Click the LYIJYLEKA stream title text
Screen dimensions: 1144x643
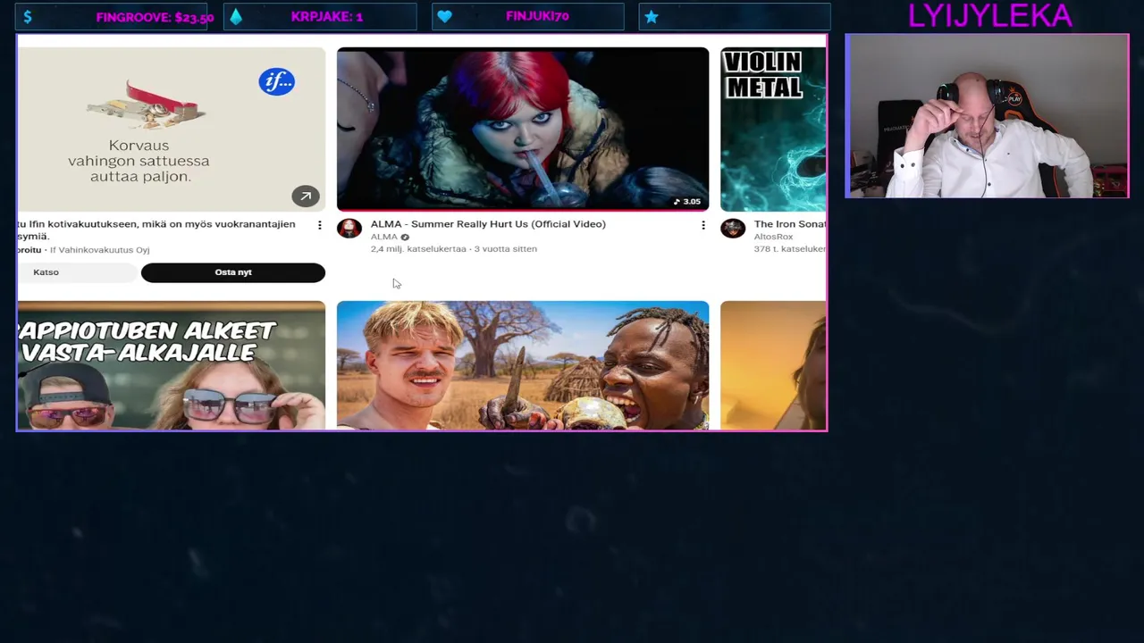990,15
